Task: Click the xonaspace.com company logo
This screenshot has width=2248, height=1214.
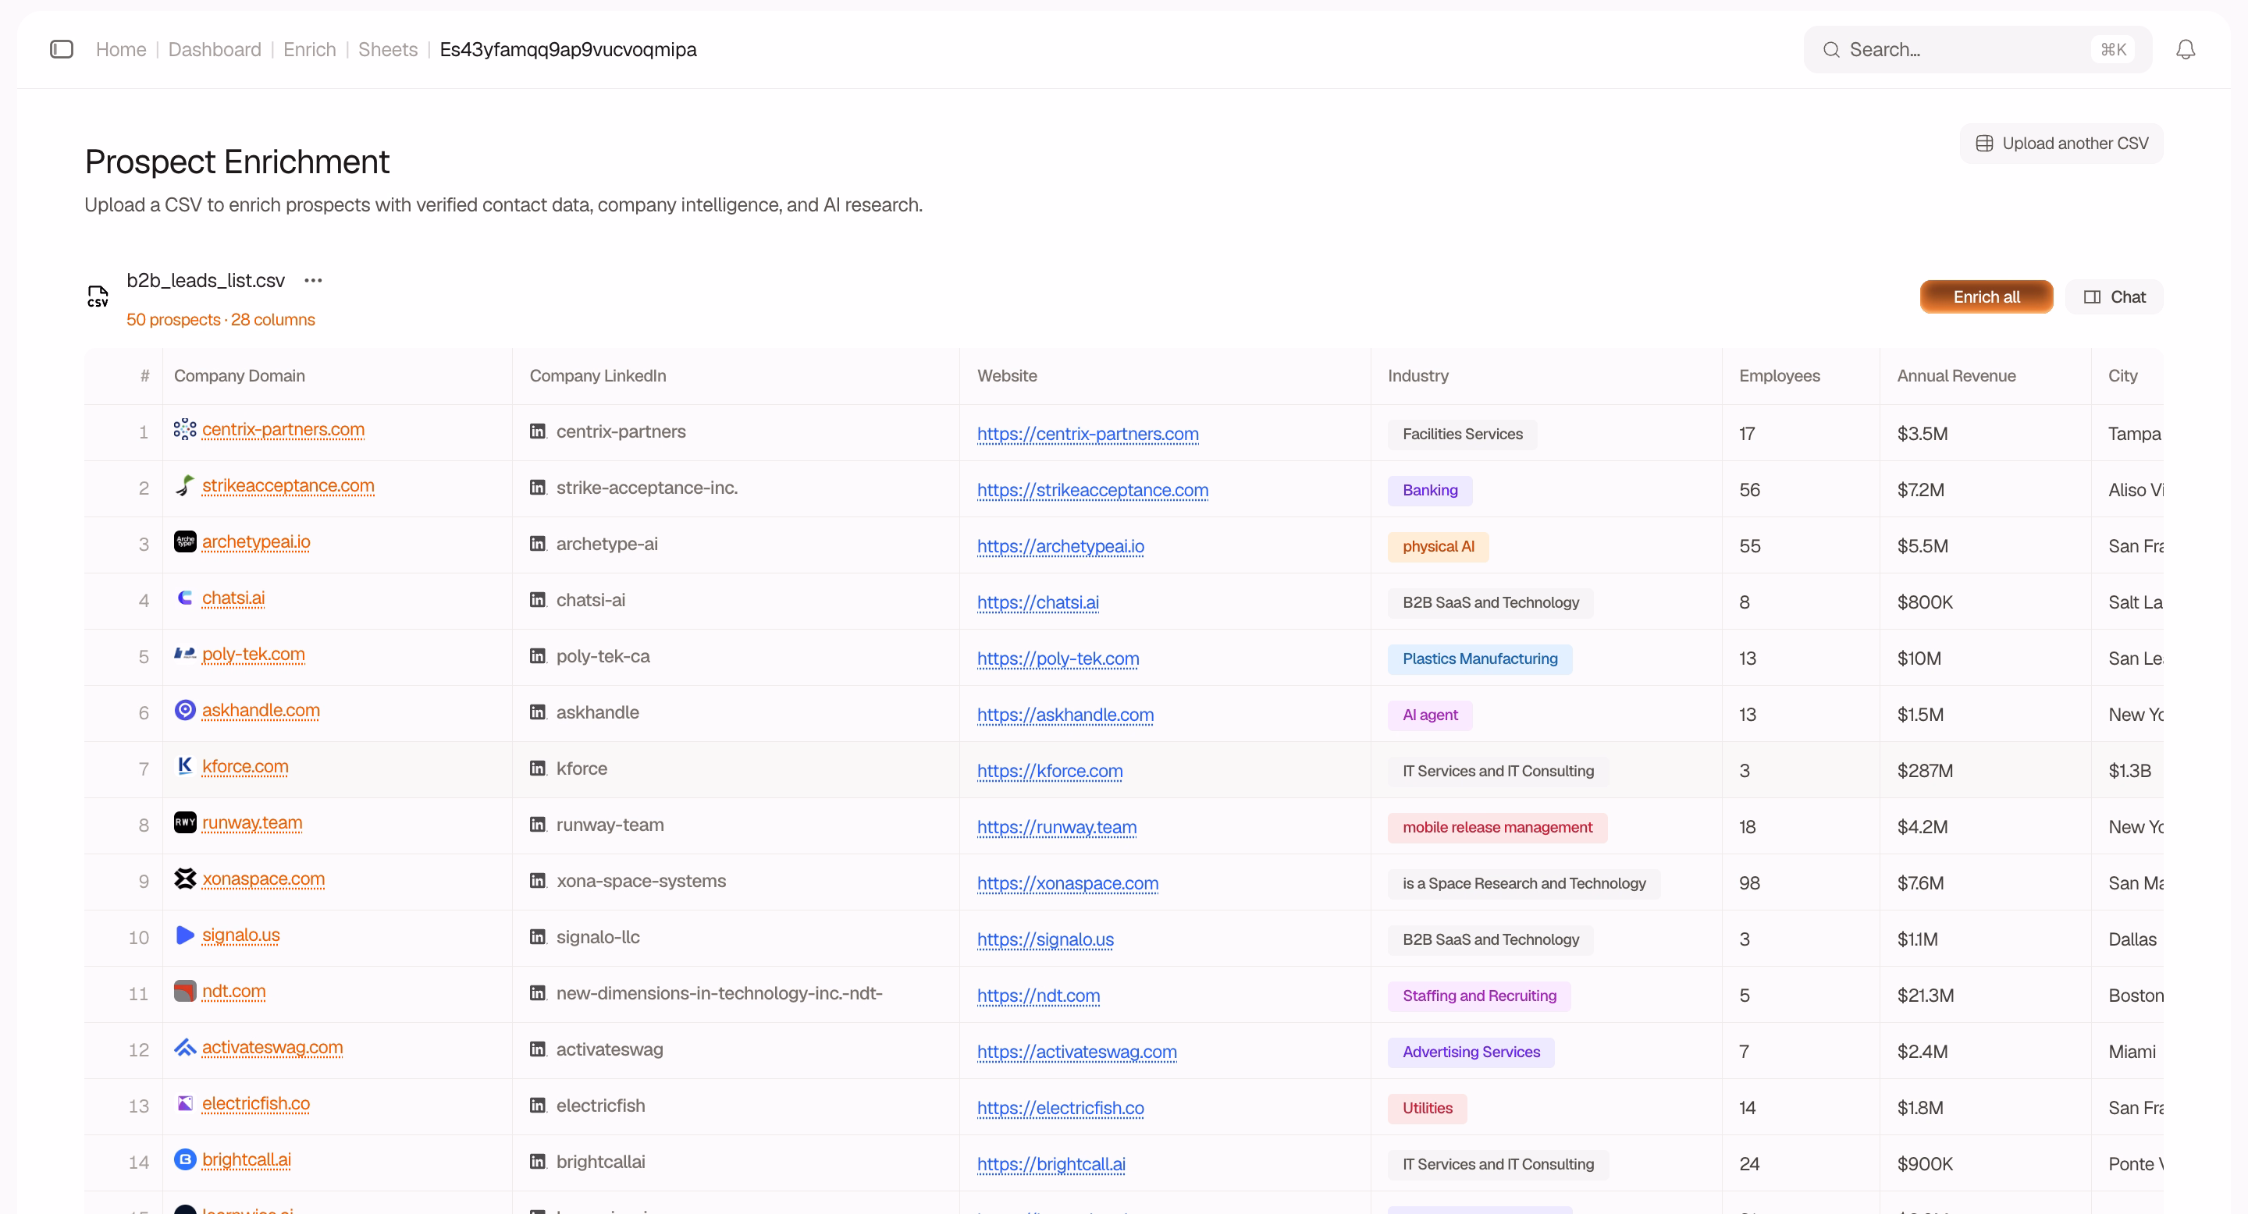Action: coord(185,879)
